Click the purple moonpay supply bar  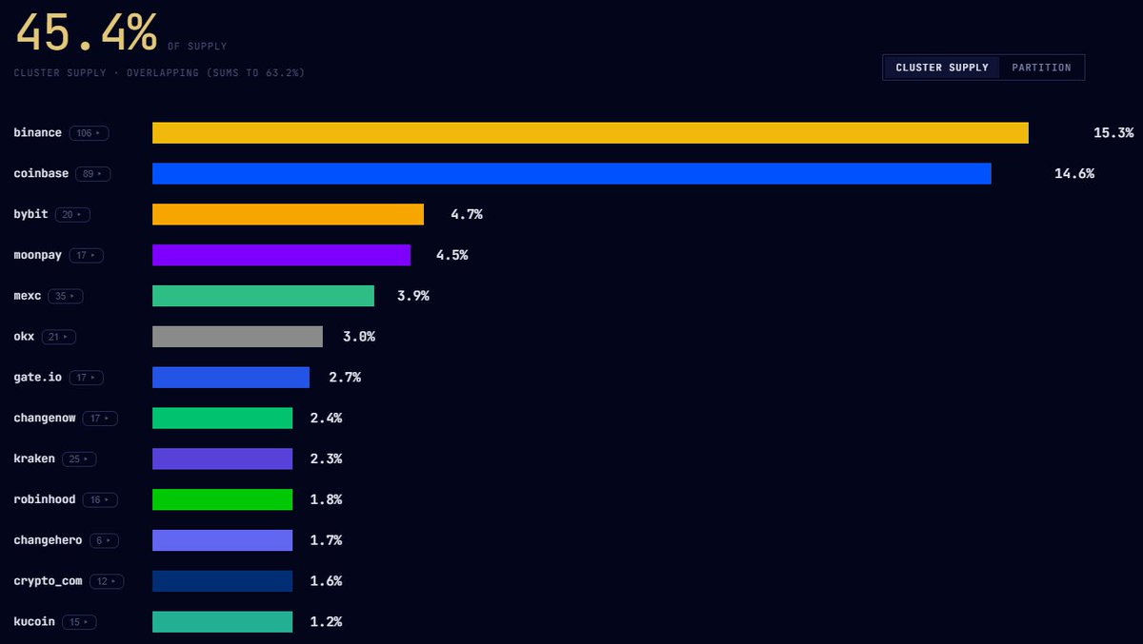281,255
